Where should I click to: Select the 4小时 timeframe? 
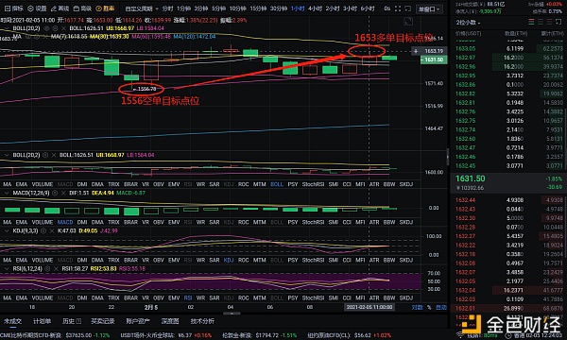pos(315,8)
